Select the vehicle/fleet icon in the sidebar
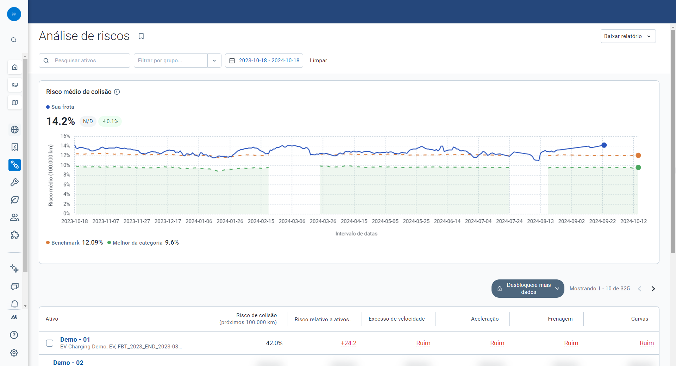Image resolution: width=676 pixels, height=366 pixels. pos(14,85)
